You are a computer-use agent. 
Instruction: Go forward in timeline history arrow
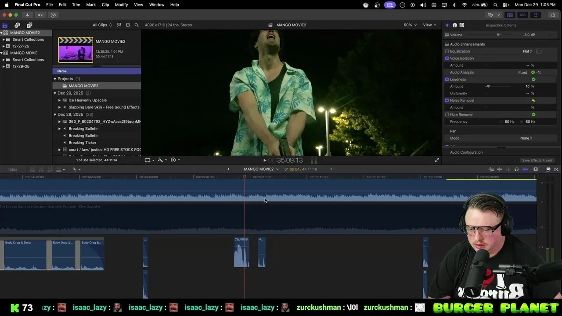point(331,169)
